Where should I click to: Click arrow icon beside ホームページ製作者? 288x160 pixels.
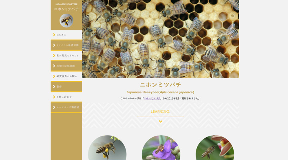coord(54,107)
